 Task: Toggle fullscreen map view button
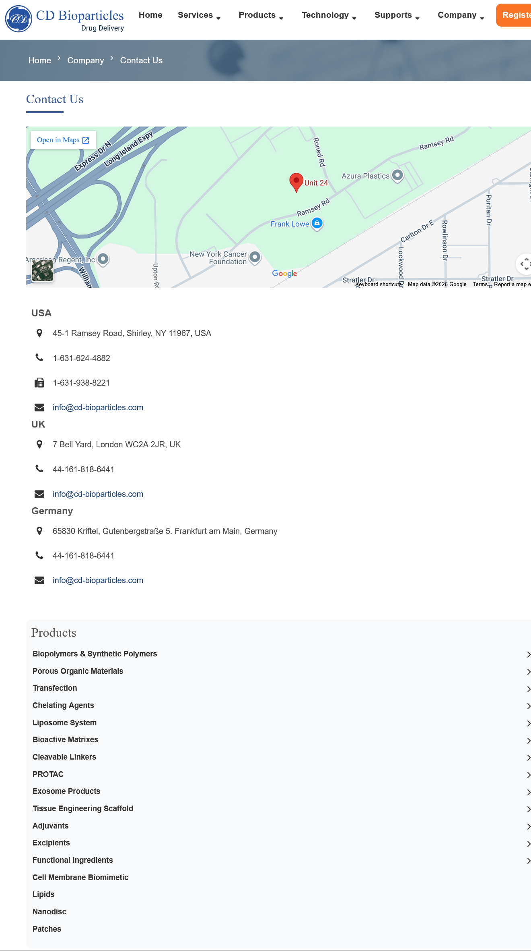(x=524, y=264)
